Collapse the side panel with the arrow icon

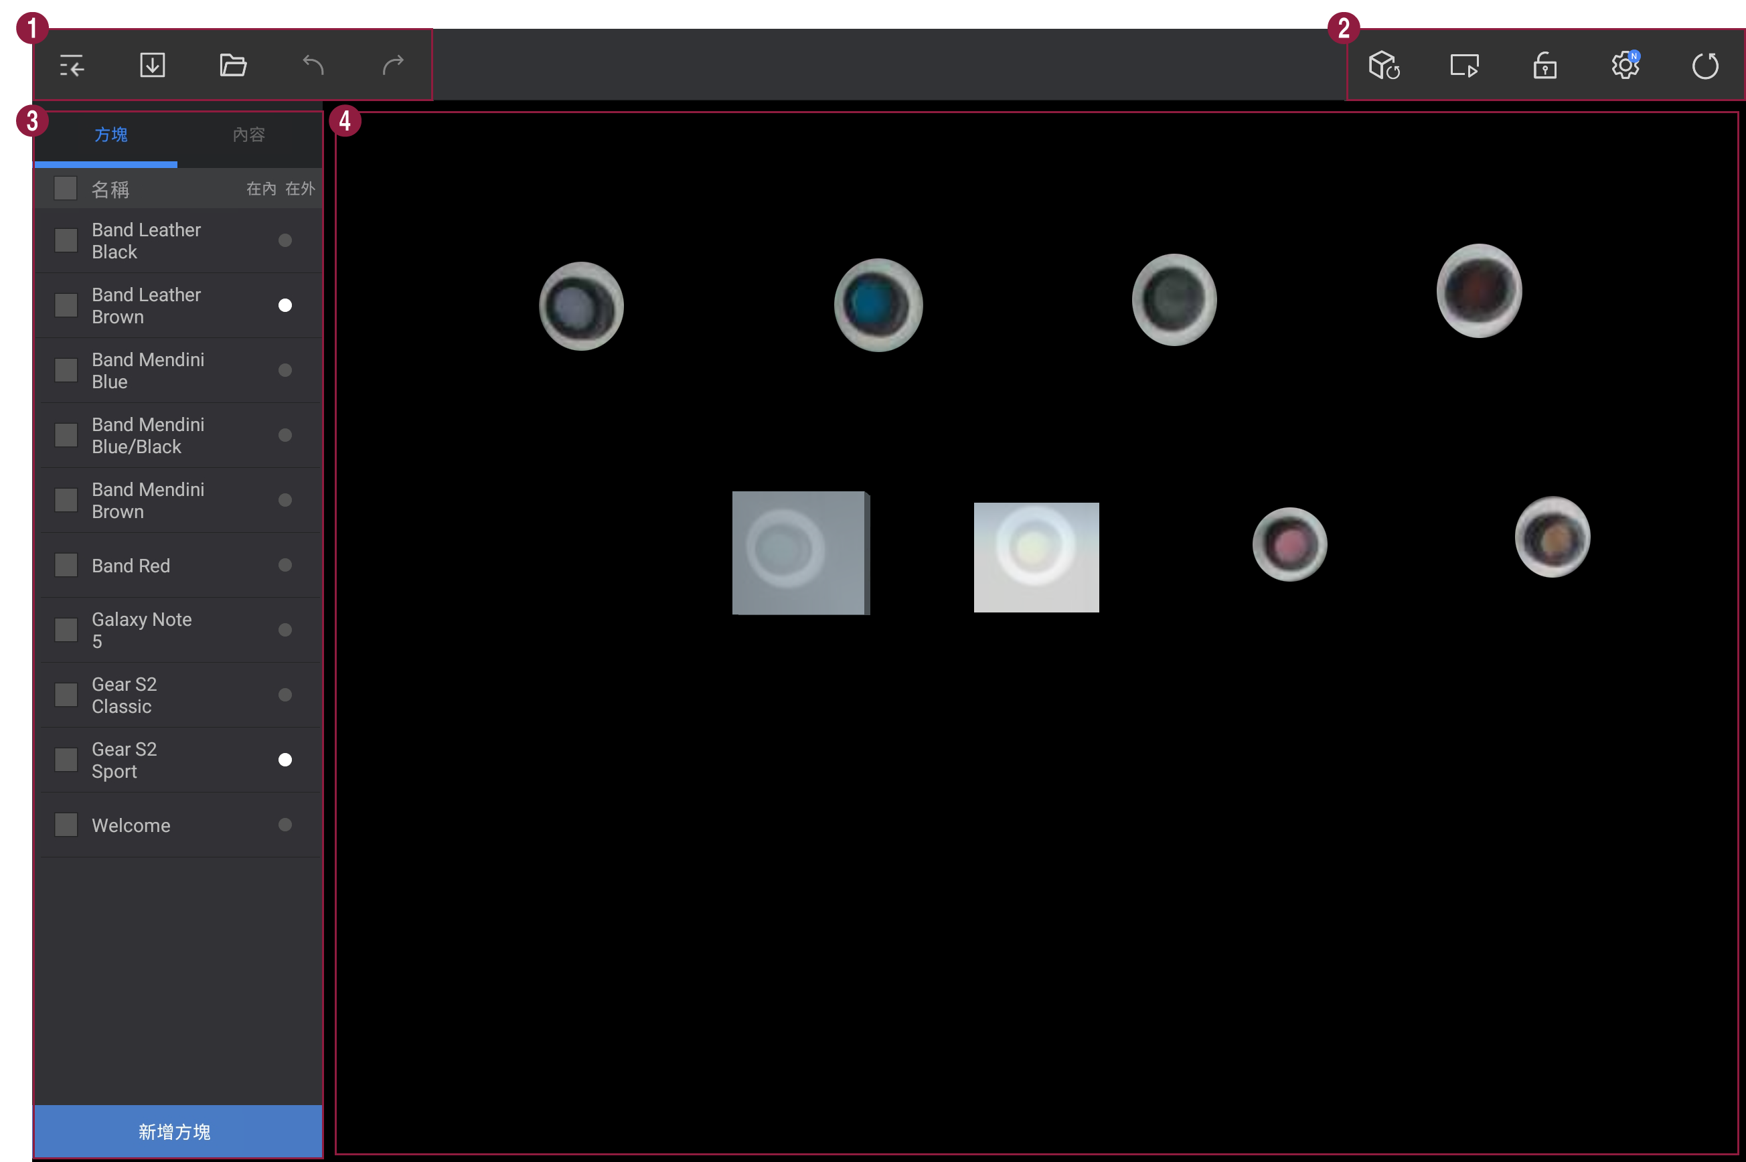pos(72,66)
